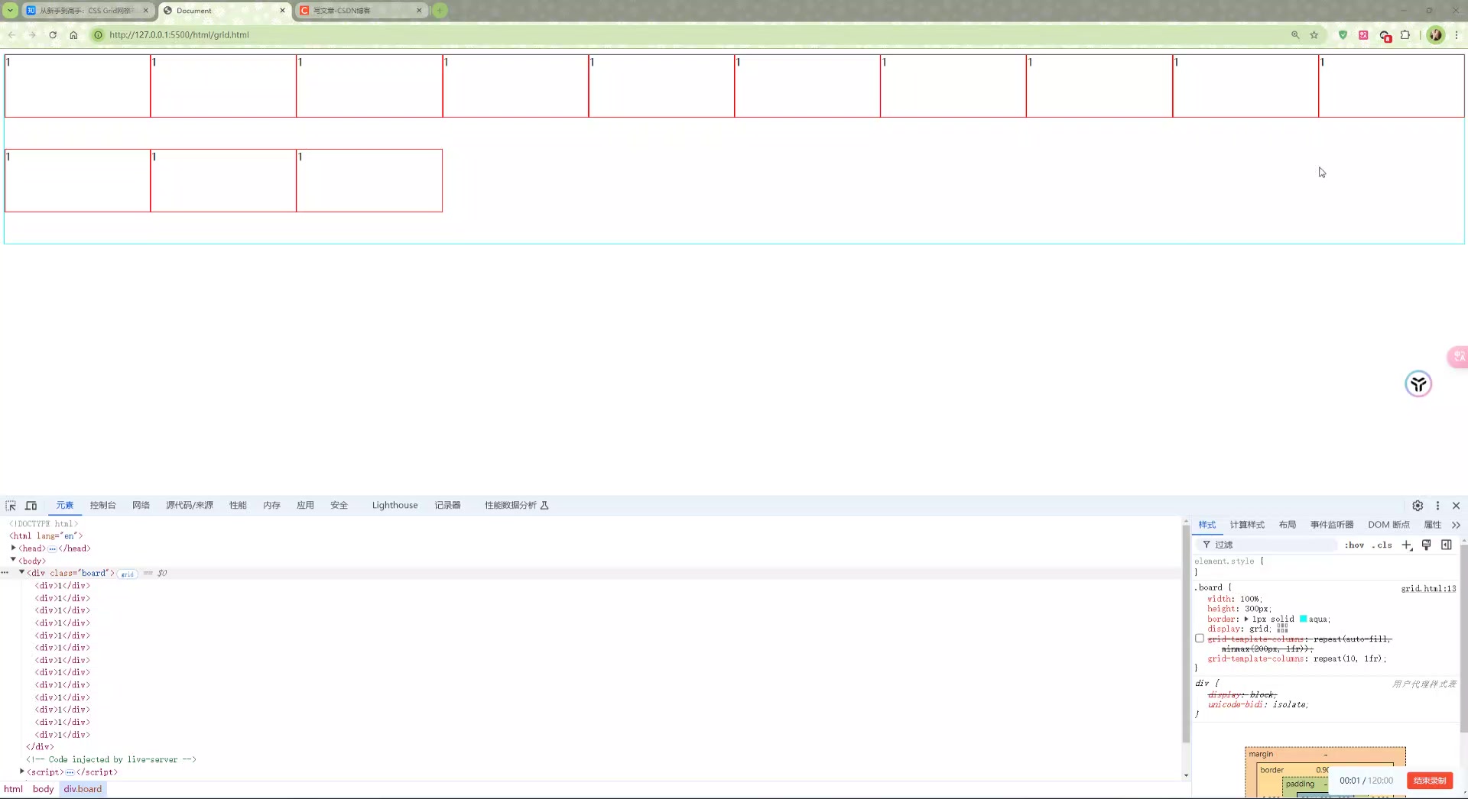Click the red 结束录制 stop recording button
The height and width of the screenshot is (799, 1468).
(1429, 781)
